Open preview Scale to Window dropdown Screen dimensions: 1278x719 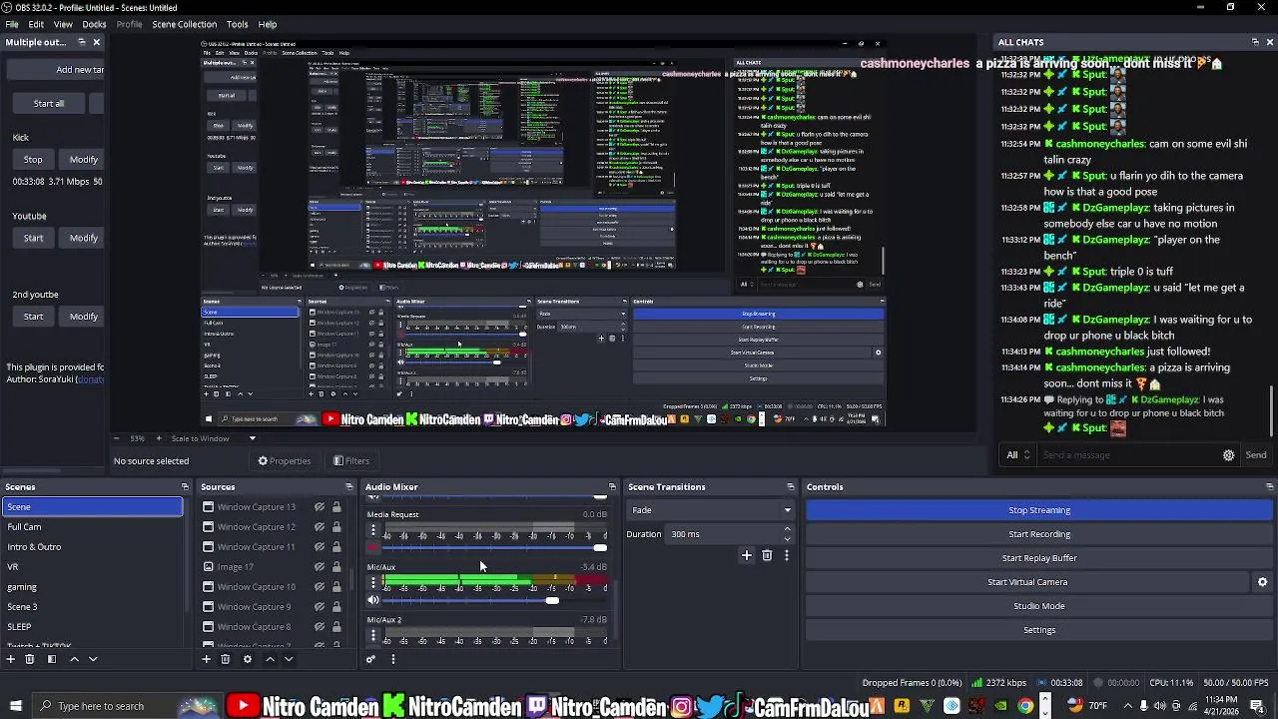pos(213,438)
